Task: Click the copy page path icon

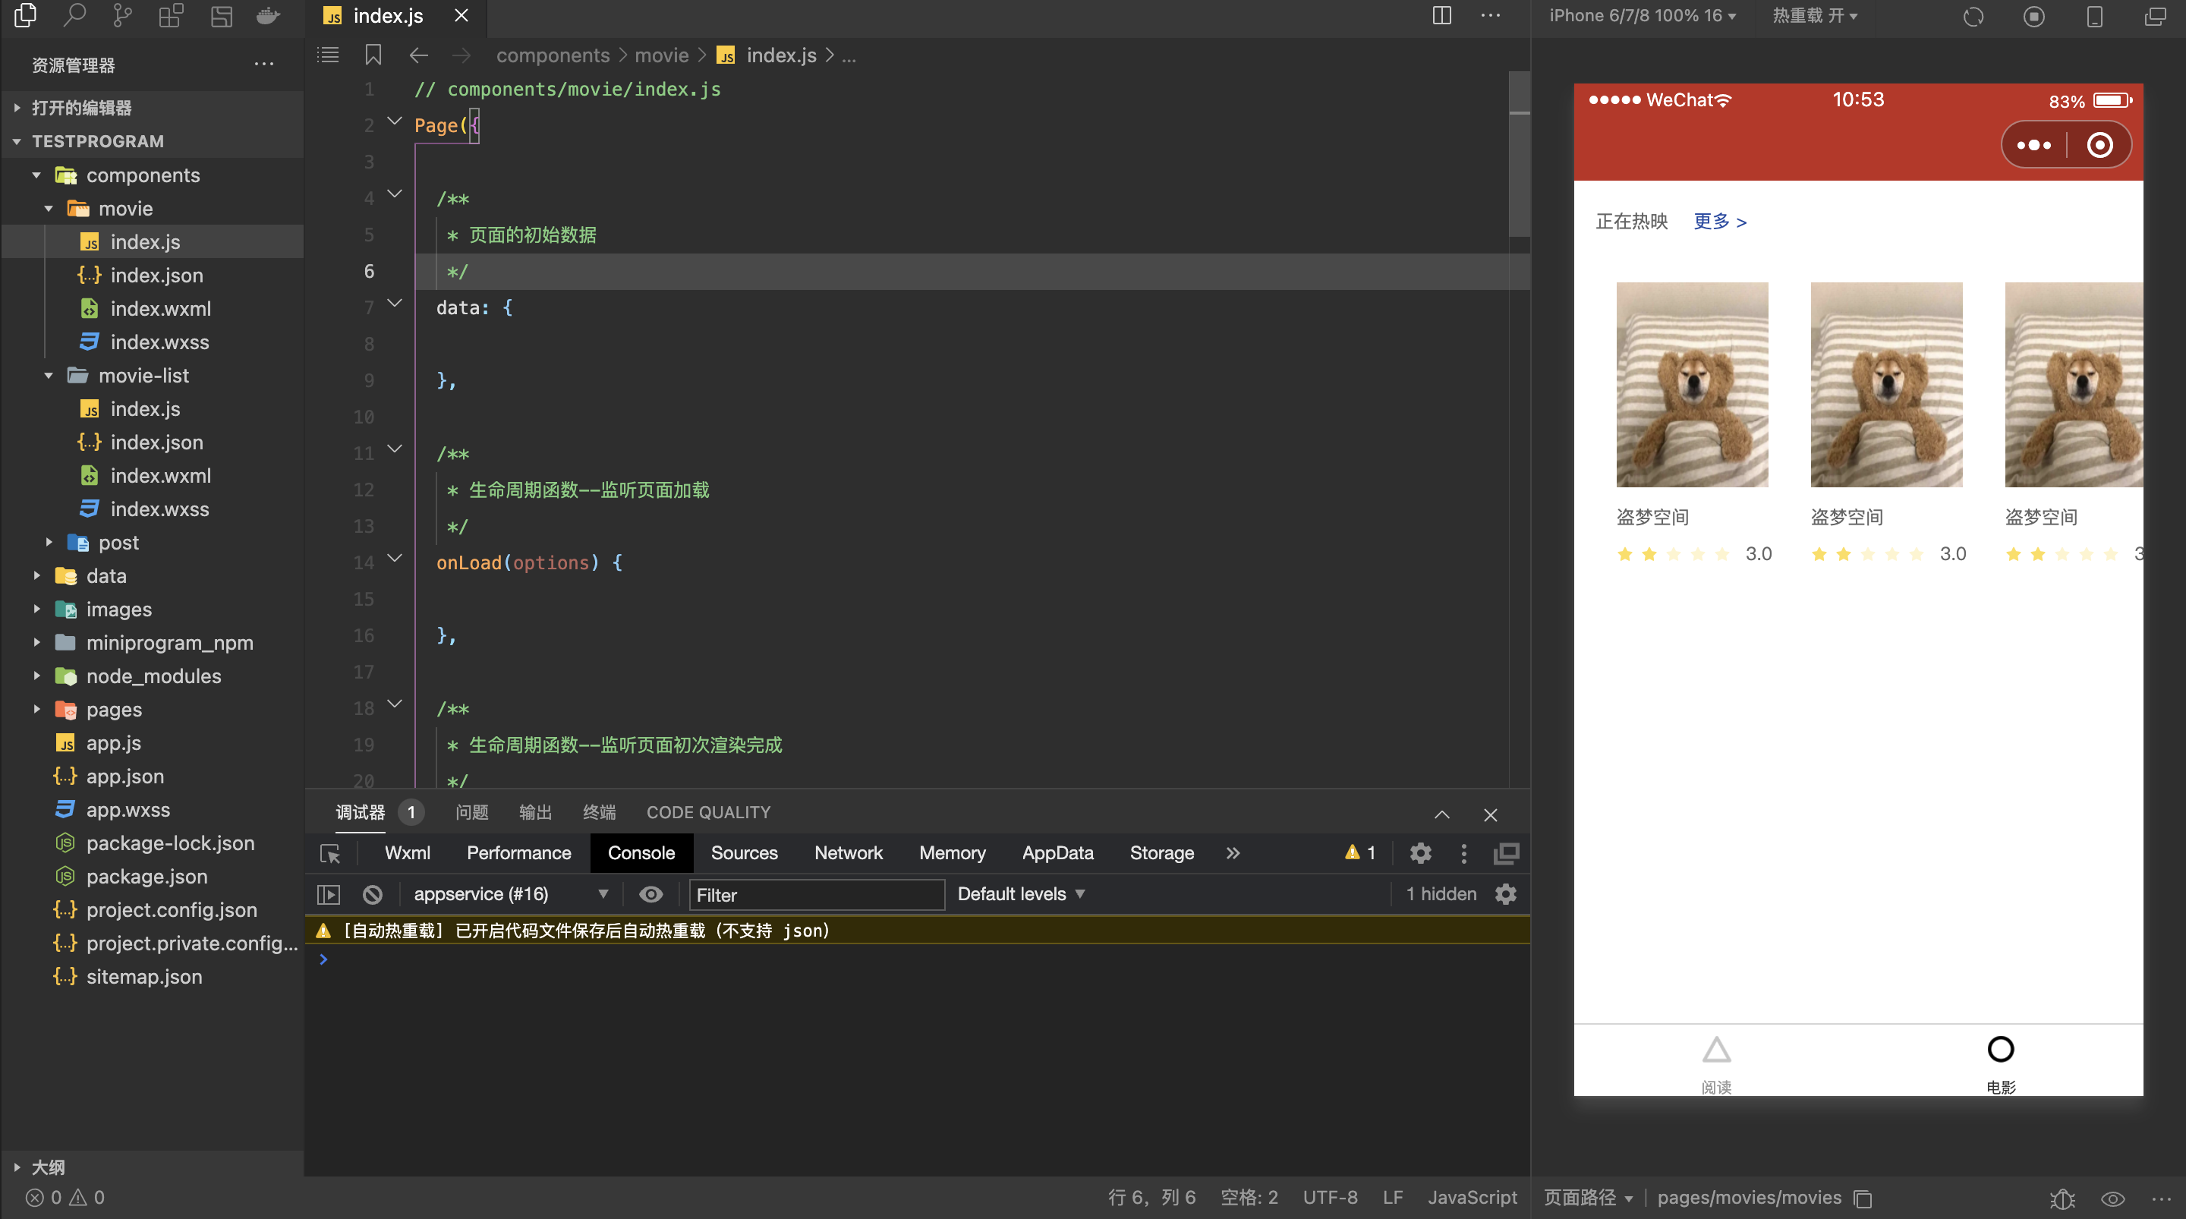Action: (x=1863, y=1198)
